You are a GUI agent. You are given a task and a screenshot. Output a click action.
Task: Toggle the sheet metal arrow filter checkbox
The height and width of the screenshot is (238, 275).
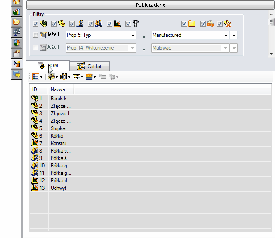tap(91, 24)
